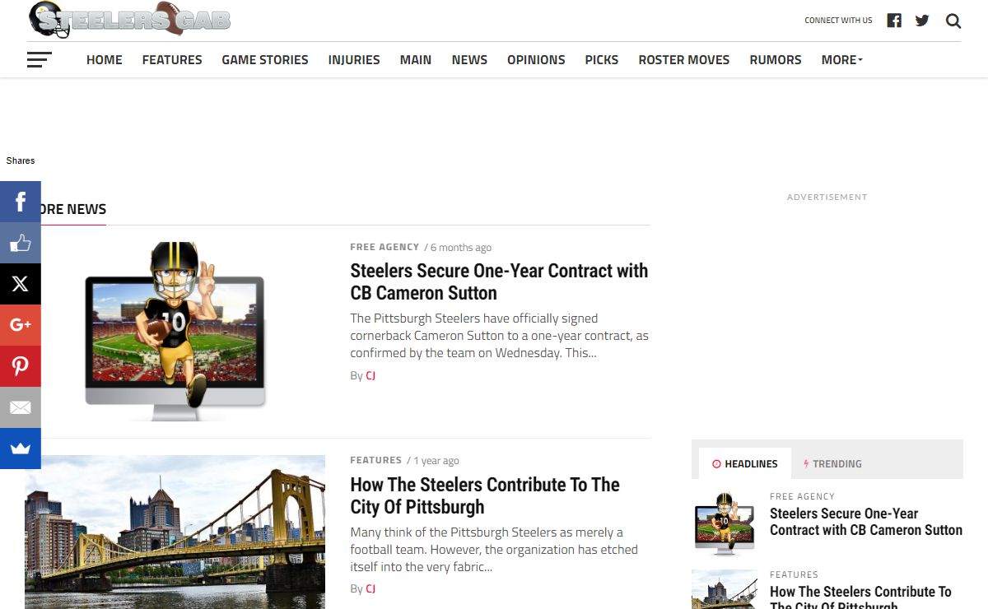988x609 pixels.
Task: Click '1 year ago' timestamp
Action: (x=436, y=461)
